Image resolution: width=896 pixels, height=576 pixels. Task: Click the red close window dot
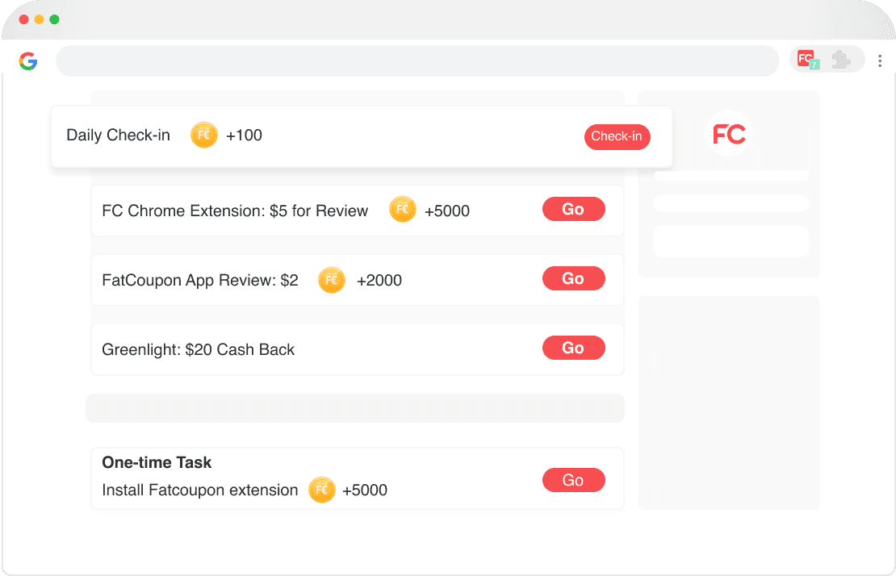point(24,19)
